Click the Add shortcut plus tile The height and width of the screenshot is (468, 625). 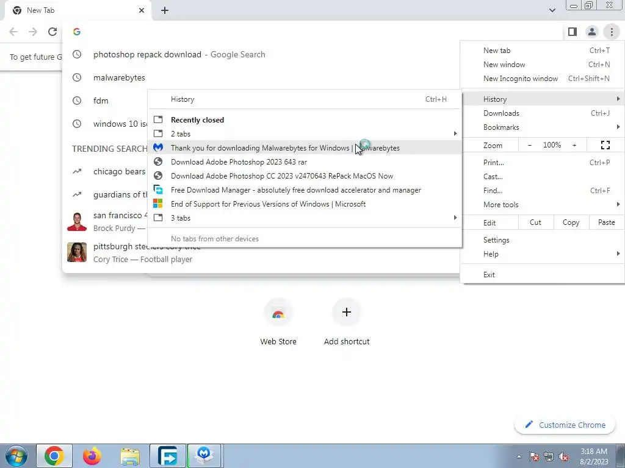(x=347, y=312)
